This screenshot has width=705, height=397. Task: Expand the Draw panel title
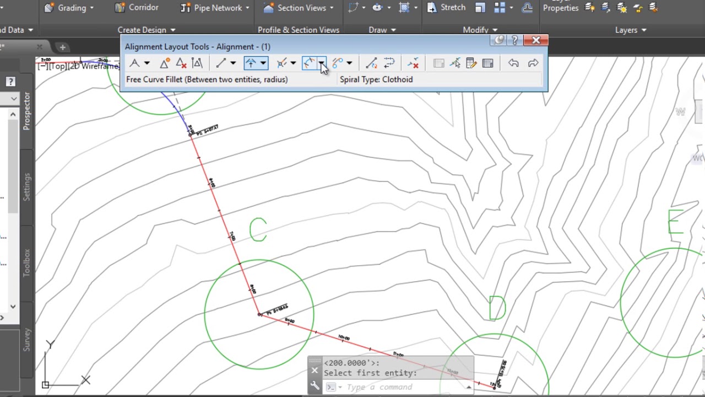(382, 30)
